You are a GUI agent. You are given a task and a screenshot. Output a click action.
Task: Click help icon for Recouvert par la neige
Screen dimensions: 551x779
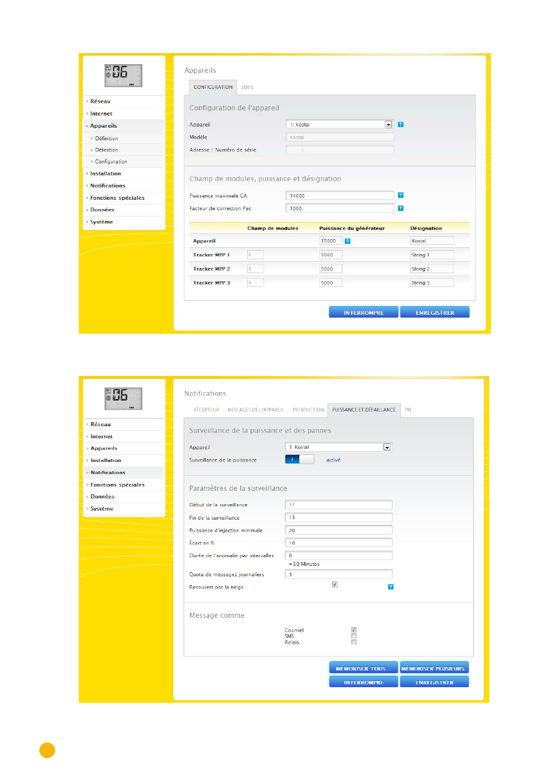coord(390,587)
